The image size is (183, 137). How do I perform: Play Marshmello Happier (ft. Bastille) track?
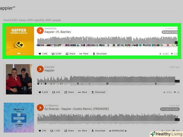[x=40, y=31]
